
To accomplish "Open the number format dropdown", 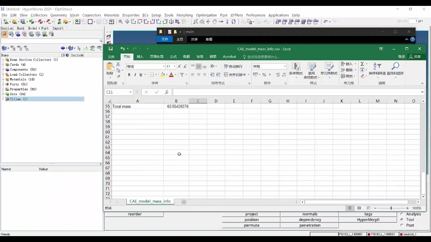I will pyautogui.click(x=285, y=66).
